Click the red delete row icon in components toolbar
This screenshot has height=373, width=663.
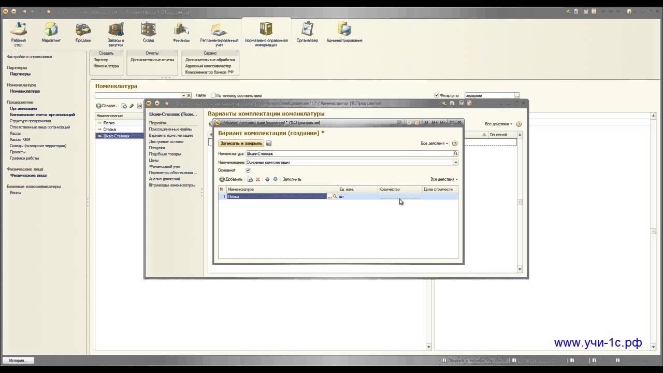(x=257, y=179)
